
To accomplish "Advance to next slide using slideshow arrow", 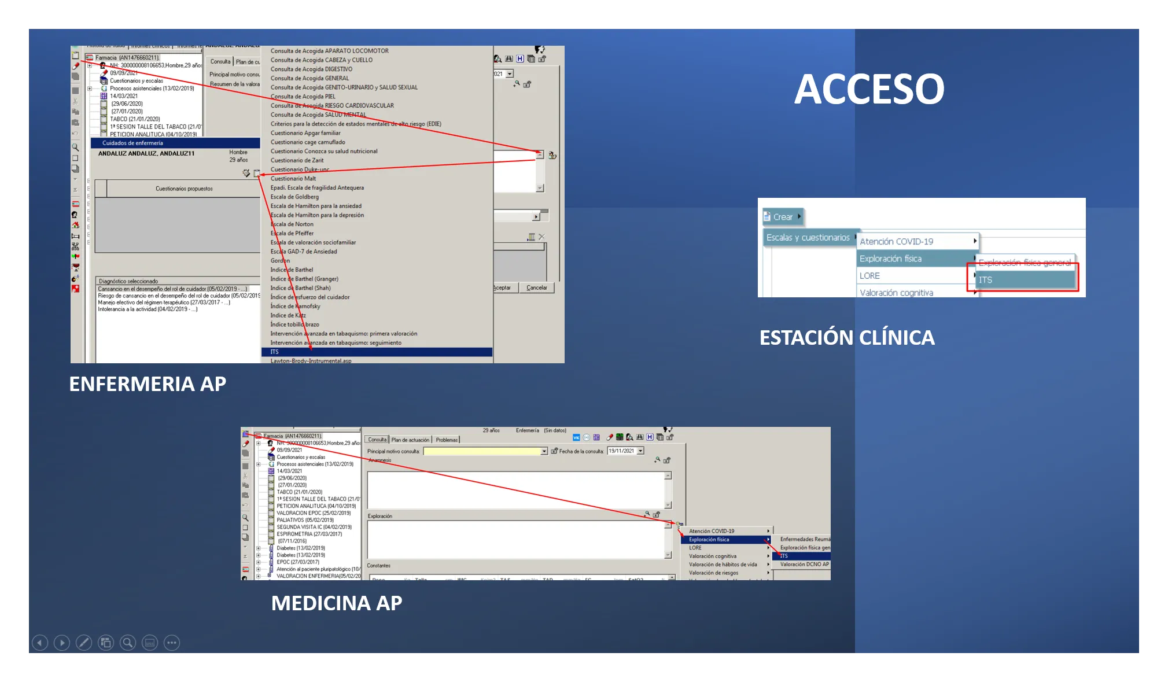I will point(62,643).
